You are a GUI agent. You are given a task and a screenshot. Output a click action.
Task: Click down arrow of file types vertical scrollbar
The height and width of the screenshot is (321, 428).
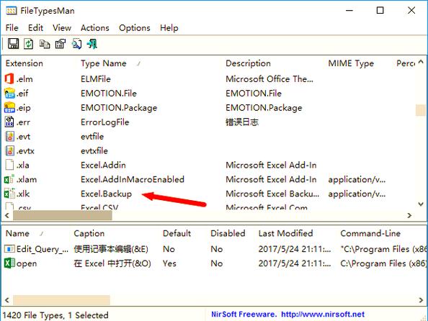[421, 204]
